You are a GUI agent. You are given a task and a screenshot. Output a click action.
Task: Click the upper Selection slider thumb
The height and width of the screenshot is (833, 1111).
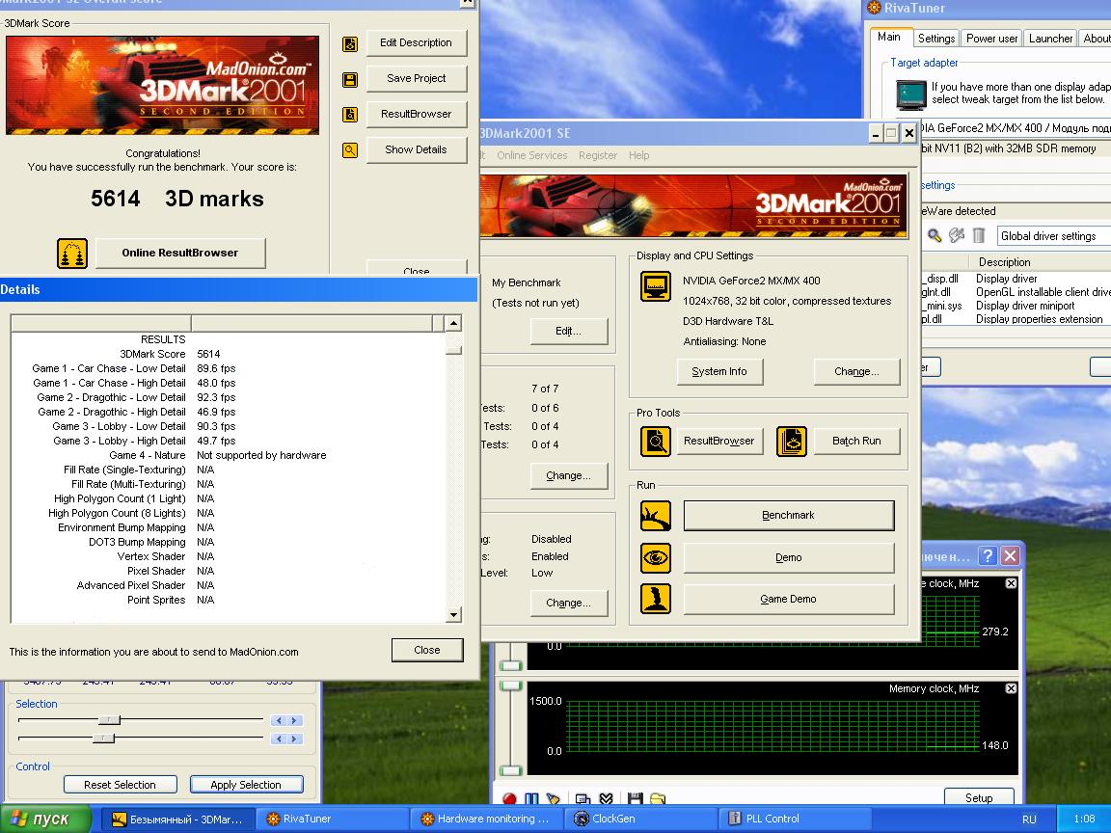click(109, 720)
